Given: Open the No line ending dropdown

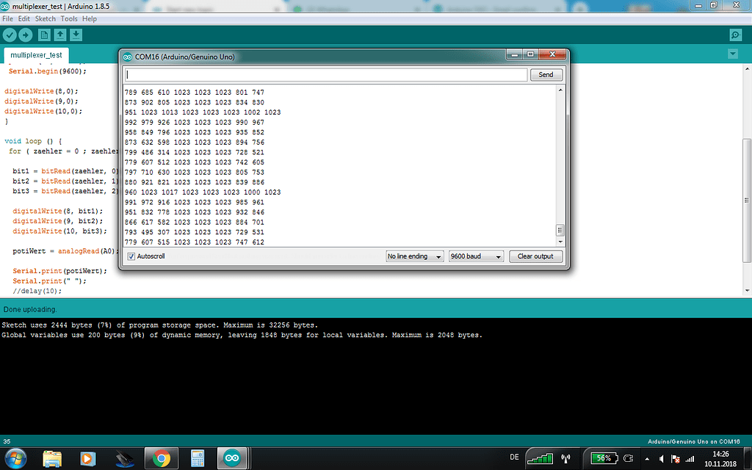Looking at the screenshot, I should point(415,256).
